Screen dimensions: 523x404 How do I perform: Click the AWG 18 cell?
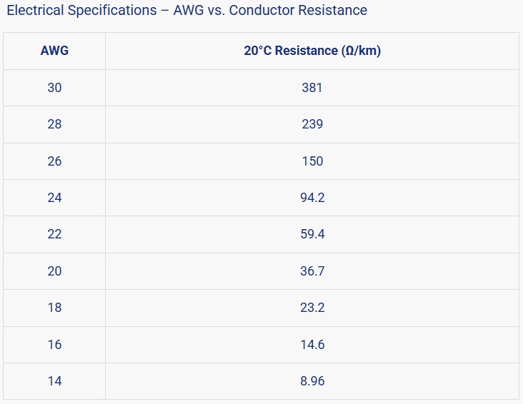54,308
